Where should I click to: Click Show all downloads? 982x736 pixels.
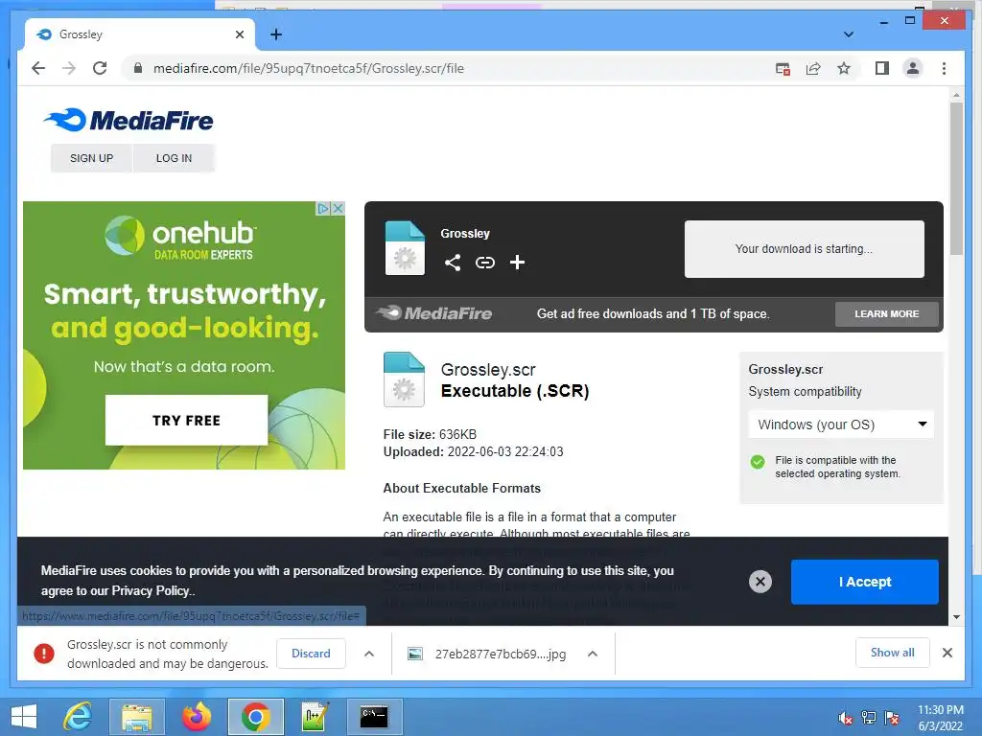coord(893,653)
